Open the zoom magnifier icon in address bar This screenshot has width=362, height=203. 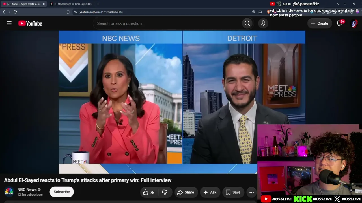click(x=254, y=12)
